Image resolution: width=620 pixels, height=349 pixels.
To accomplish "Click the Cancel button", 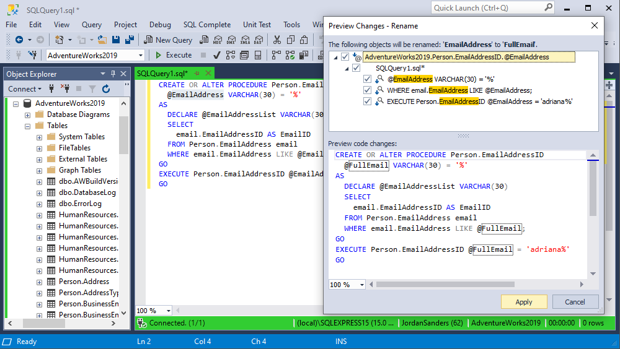I will (575, 301).
